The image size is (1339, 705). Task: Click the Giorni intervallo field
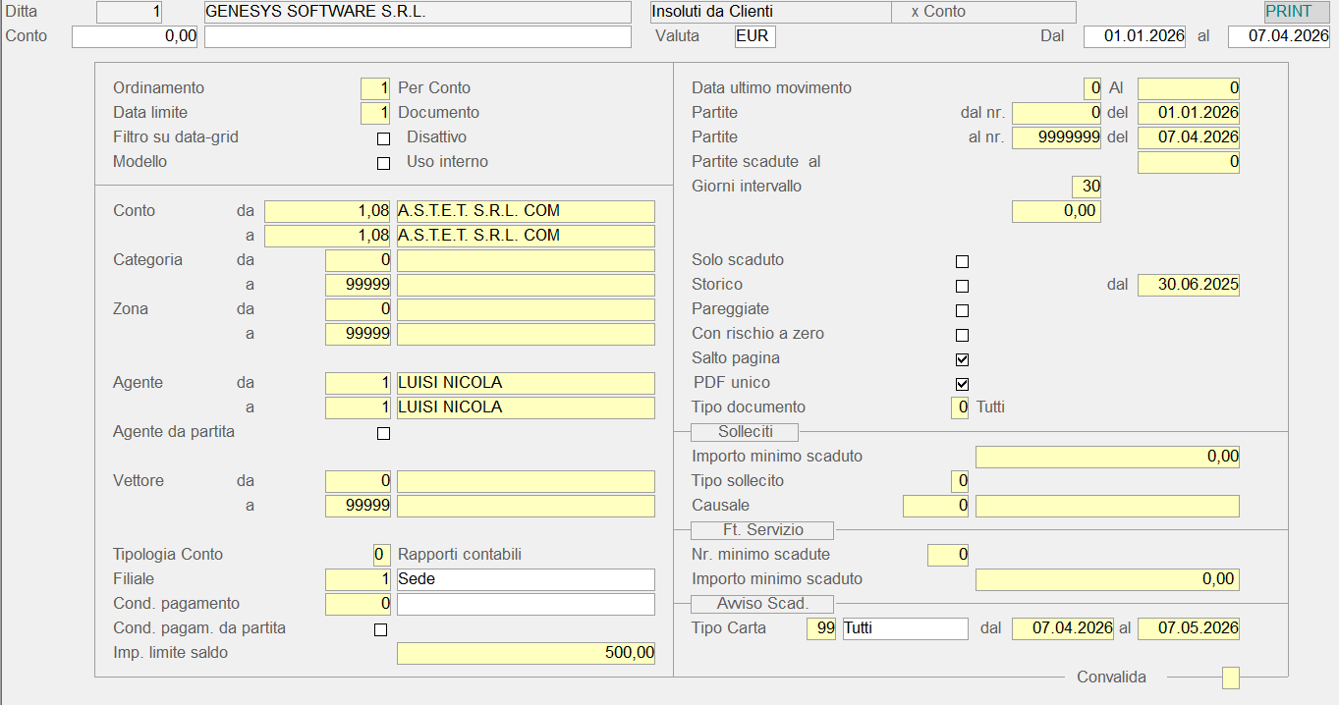(1086, 187)
